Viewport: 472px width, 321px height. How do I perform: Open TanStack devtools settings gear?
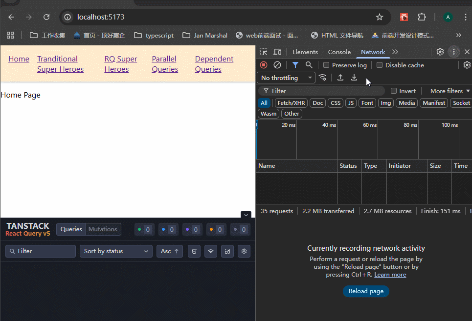244,251
